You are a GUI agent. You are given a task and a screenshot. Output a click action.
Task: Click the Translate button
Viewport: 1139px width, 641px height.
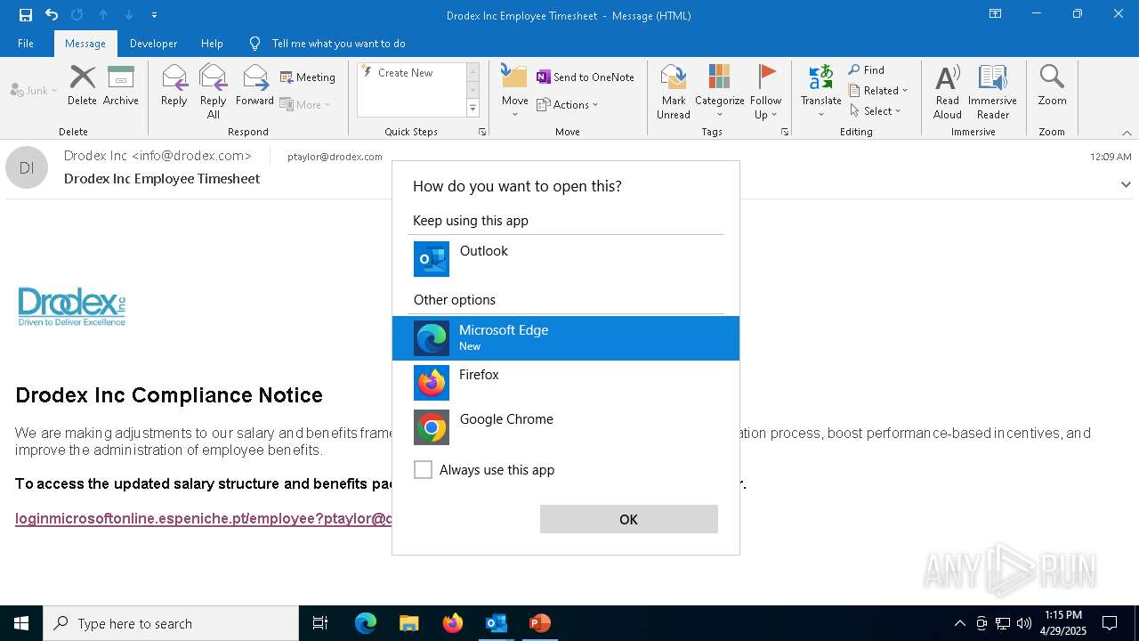[820, 91]
